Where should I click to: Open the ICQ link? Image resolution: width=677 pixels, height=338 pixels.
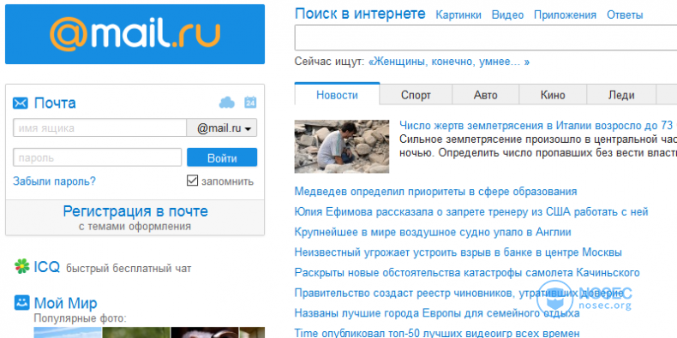(46, 267)
